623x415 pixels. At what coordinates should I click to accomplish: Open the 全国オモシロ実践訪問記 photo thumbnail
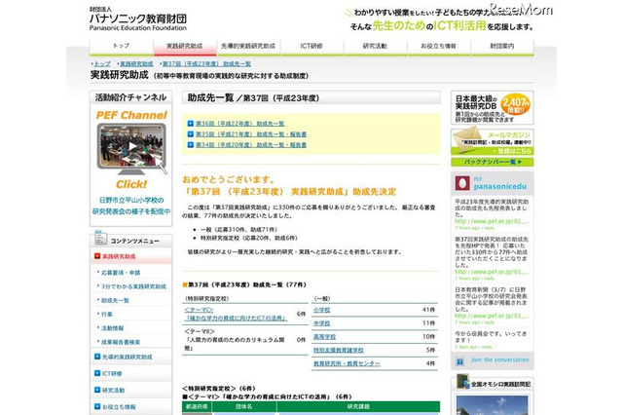[493, 405]
